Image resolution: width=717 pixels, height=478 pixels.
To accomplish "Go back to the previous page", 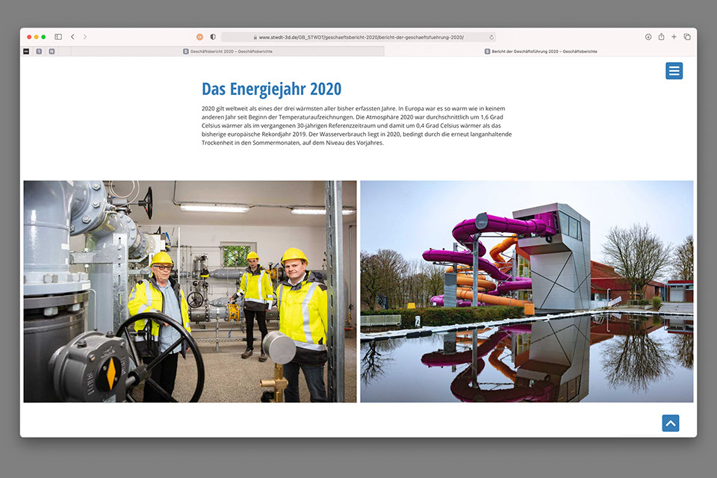I will [x=72, y=37].
